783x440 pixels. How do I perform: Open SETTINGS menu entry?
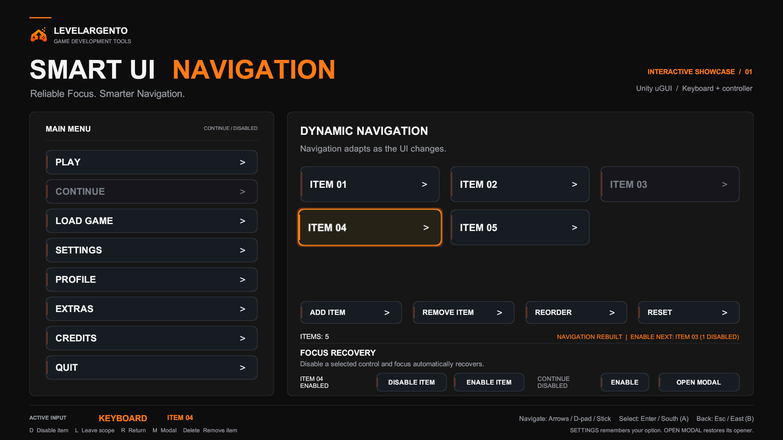[152, 250]
